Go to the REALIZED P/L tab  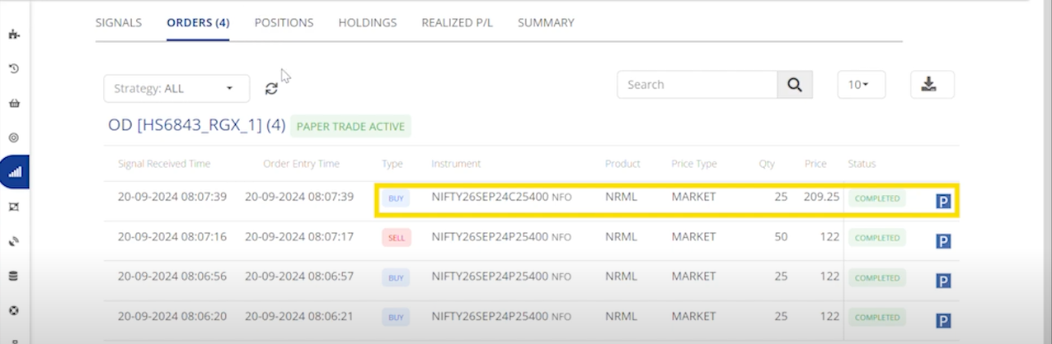click(457, 23)
